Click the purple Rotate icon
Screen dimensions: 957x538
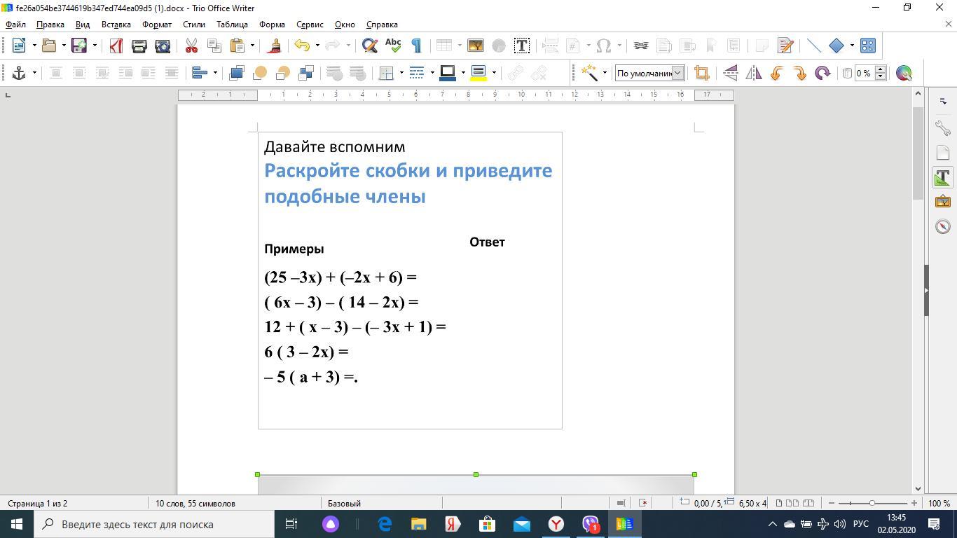pyautogui.click(x=822, y=73)
